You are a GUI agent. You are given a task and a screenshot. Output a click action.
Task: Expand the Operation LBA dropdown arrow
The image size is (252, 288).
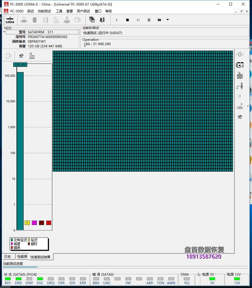pos(85,46)
